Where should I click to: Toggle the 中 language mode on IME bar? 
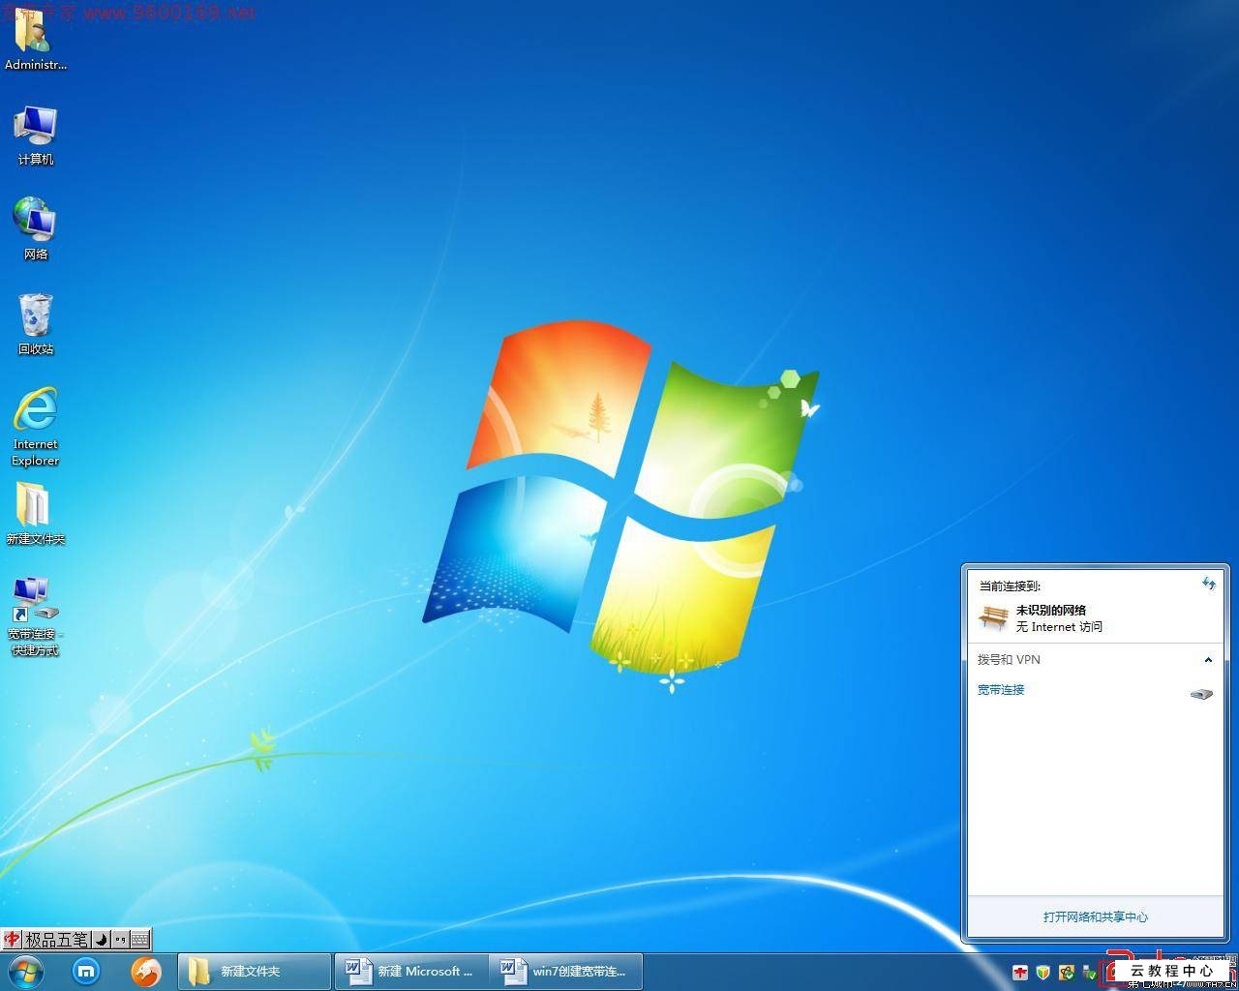click(x=12, y=939)
